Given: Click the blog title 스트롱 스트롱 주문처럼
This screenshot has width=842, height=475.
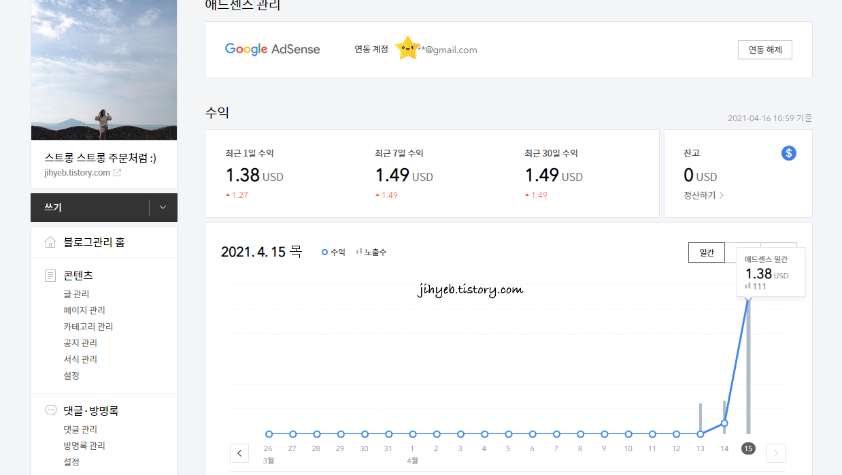Looking at the screenshot, I should pos(100,158).
